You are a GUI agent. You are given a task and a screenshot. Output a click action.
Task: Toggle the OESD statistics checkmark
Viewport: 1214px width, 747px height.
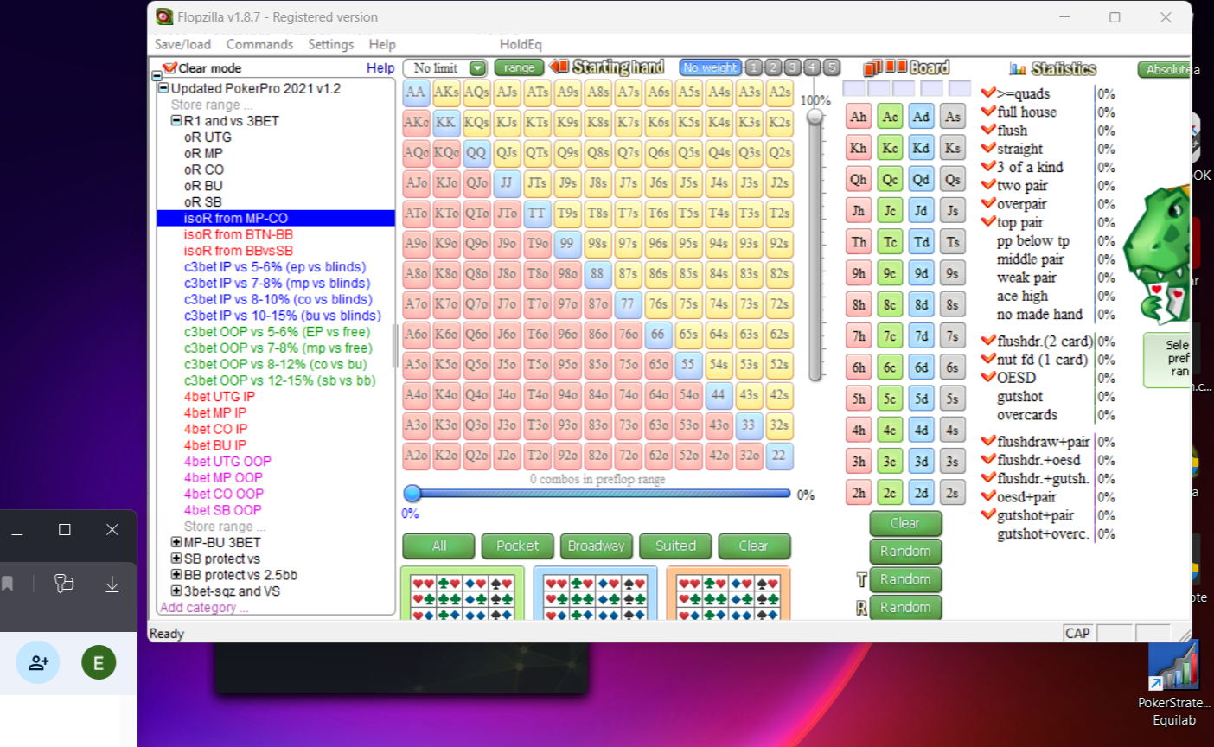click(x=988, y=377)
